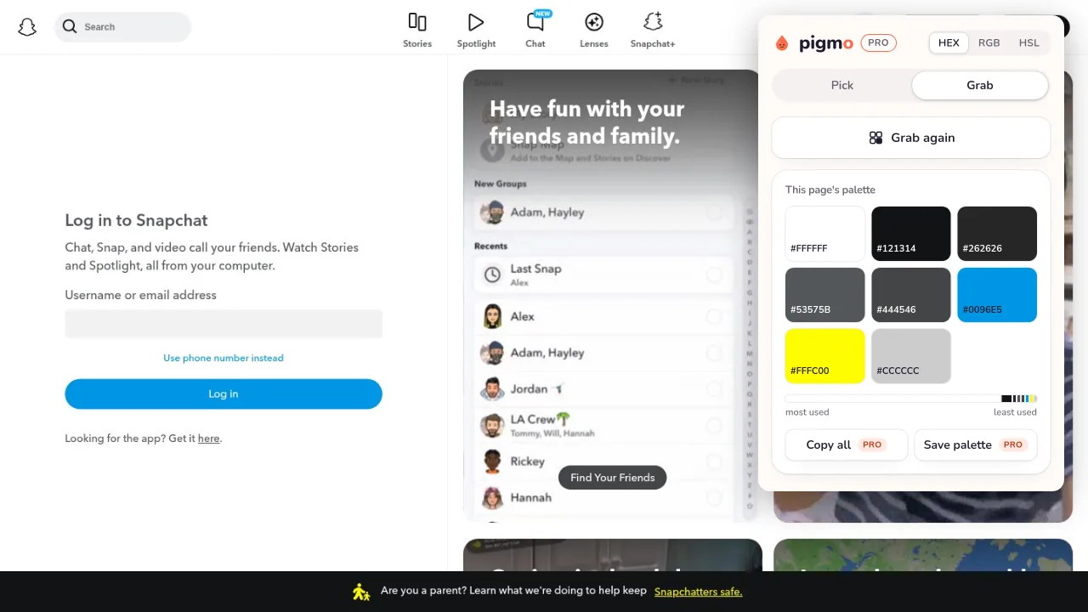
Task: Click the Snapchat ghost logo
Action: click(27, 27)
